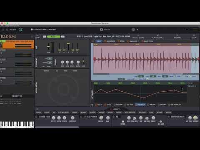Click the transfers list icon
The height and width of the screenshot is (150, 200).
(2, 96)
